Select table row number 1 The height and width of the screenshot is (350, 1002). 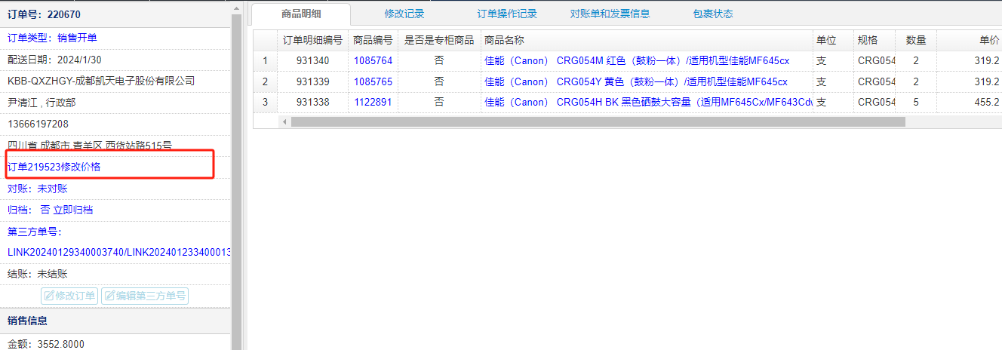click(265, 60)
